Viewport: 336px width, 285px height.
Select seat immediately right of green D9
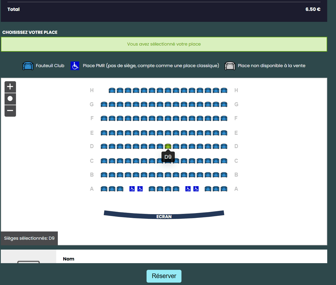[x=176, y=146]
